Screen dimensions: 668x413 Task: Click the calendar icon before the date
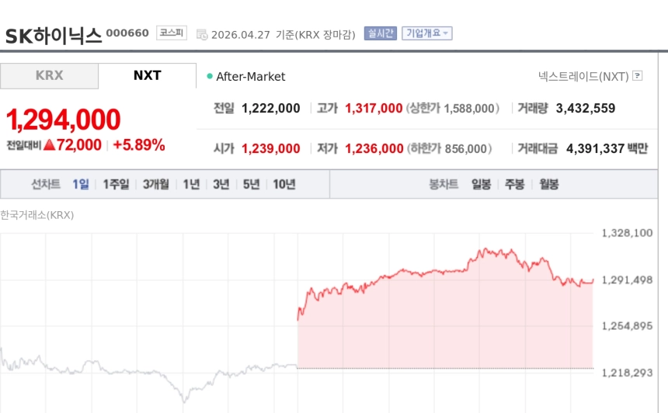pyautogui.click(x=202, y=34)
